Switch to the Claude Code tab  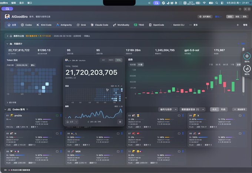coord(99,25)
